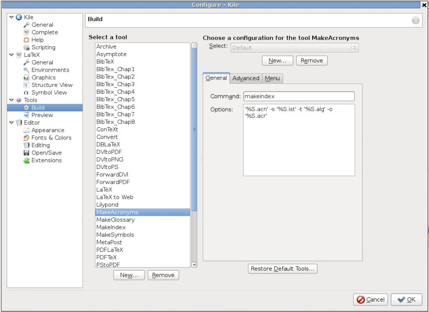This screenshot has width=429, height=312.
Task: Collapse the Editor tree section
Action: (11, 123)
